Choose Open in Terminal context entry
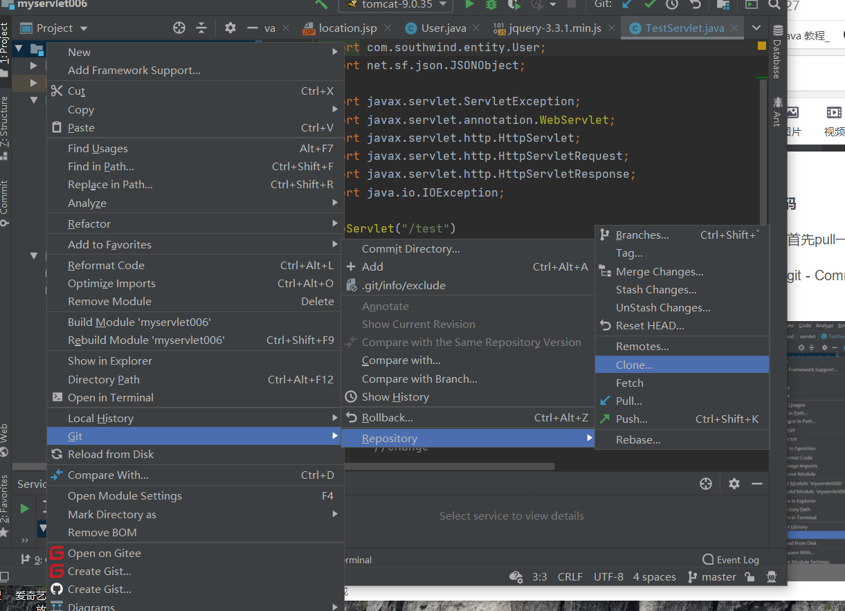Screen dimensions: 845x611 (194, 397)
